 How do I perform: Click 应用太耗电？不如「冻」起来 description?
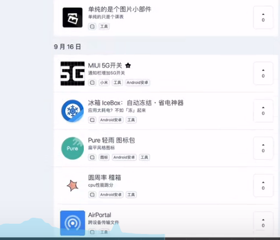117,110
